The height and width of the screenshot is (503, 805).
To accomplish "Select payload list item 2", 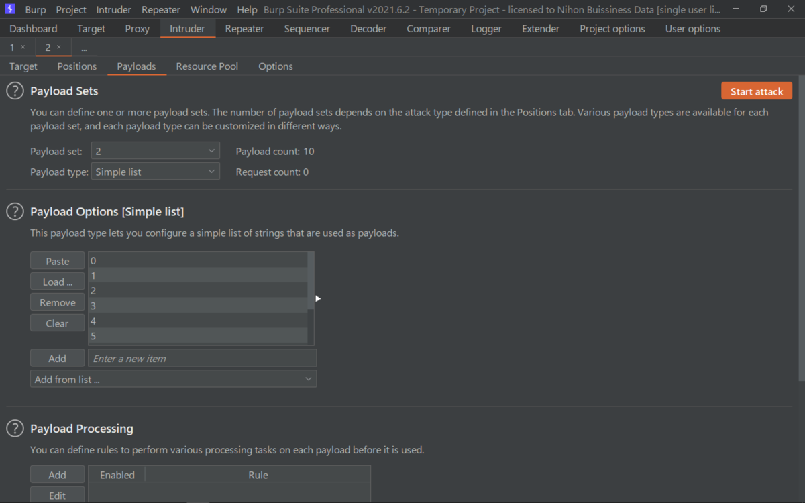I will tap(198, 290).
